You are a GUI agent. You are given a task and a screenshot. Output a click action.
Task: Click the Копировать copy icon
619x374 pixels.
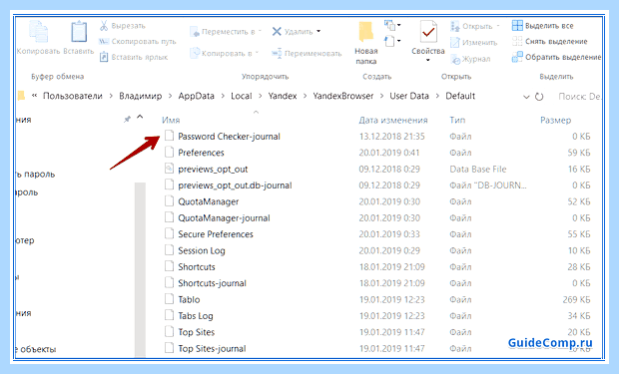(x=39, y=32)
